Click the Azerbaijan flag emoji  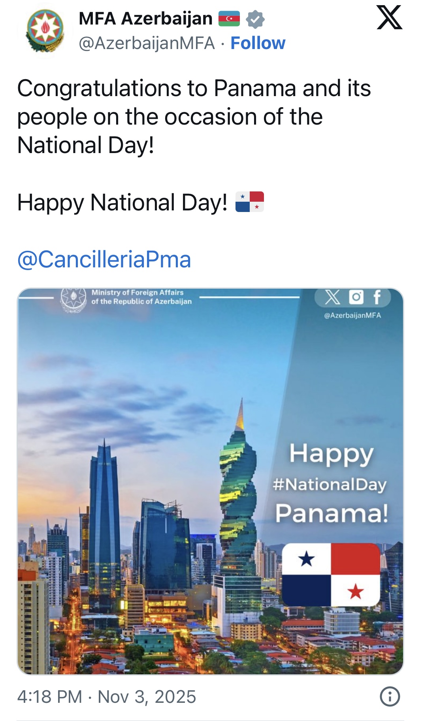coord(229,19)
